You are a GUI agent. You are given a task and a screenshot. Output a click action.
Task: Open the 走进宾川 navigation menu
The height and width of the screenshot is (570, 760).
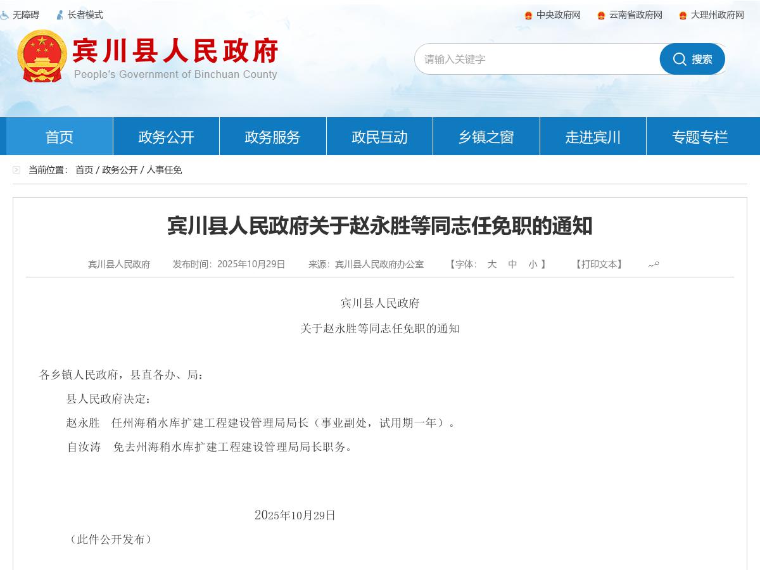click(592, 137)
